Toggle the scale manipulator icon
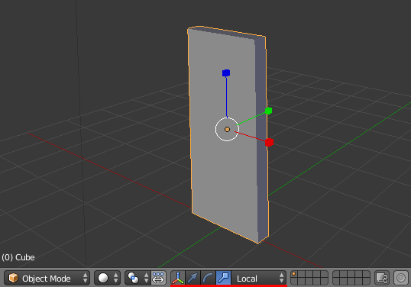This screenshot has width=411, height=287. pyautogui.click(x=223, y=278)
